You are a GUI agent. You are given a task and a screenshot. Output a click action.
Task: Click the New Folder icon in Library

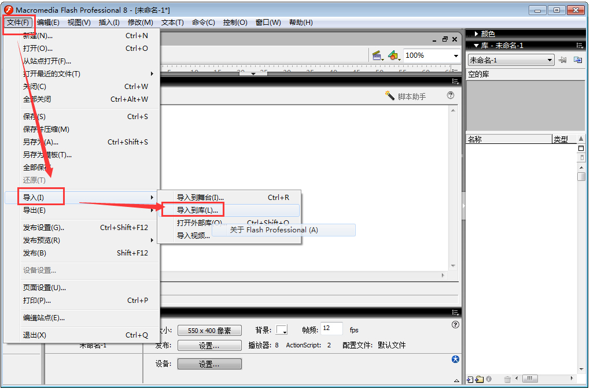(480, 379)
